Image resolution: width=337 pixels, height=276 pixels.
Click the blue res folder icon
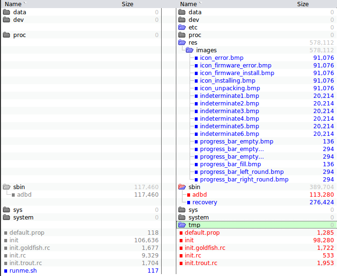click(182, 42)
